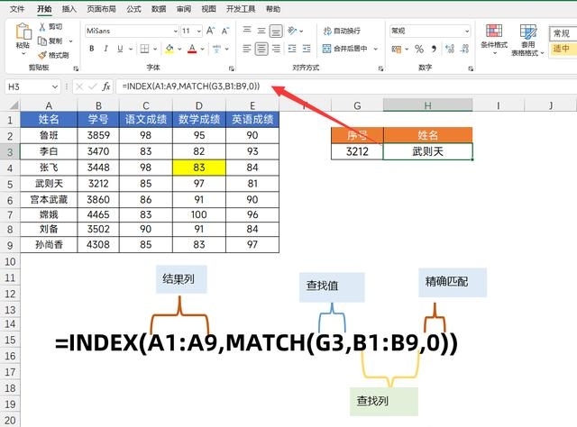
Task: Click the formula bar cancel X icon
Action: pyautogui.click(x=78, y=86)
